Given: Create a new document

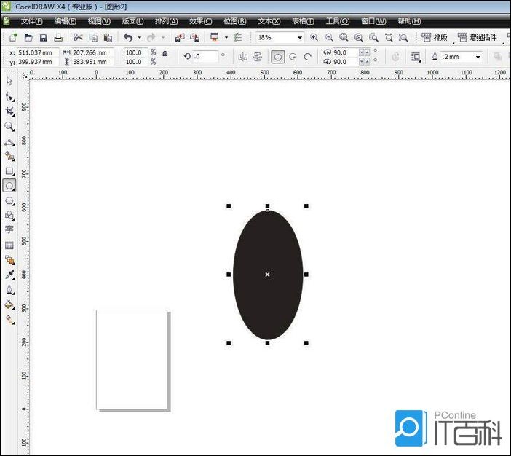Looking at the screenshot, I should click(13, 37).
